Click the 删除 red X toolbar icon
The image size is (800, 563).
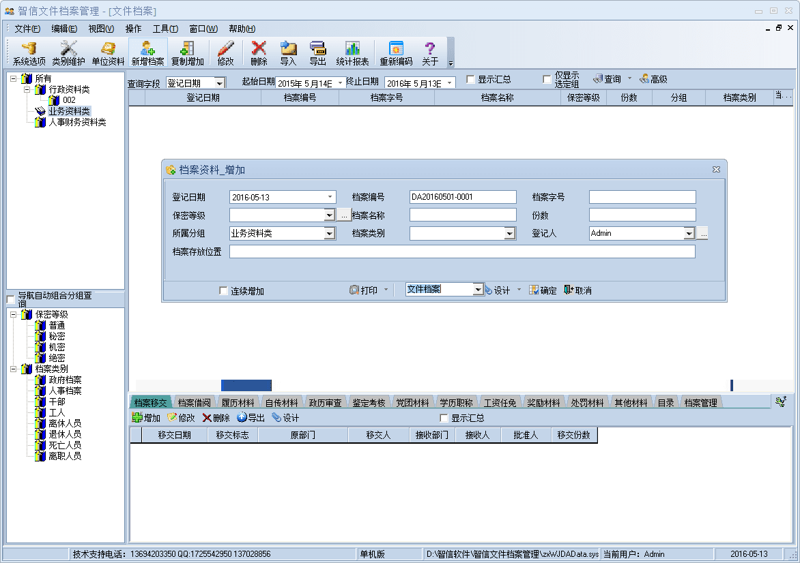coord(259,52)
